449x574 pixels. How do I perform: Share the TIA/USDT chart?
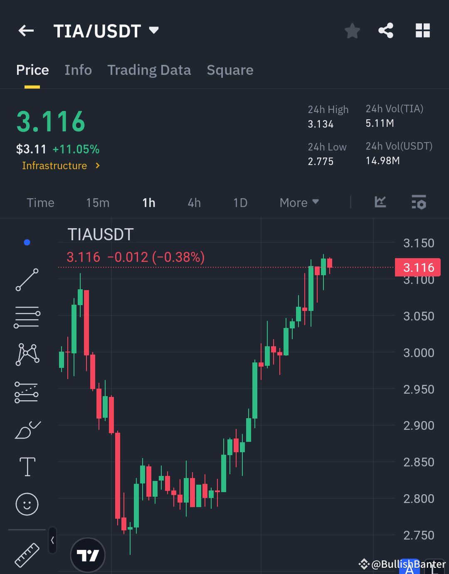pyautogui.click(x=386, y=30)
